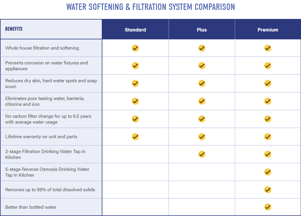Click Plus checkmark for prevents corrosion row
Screen dimensions: 301x216
202,66
